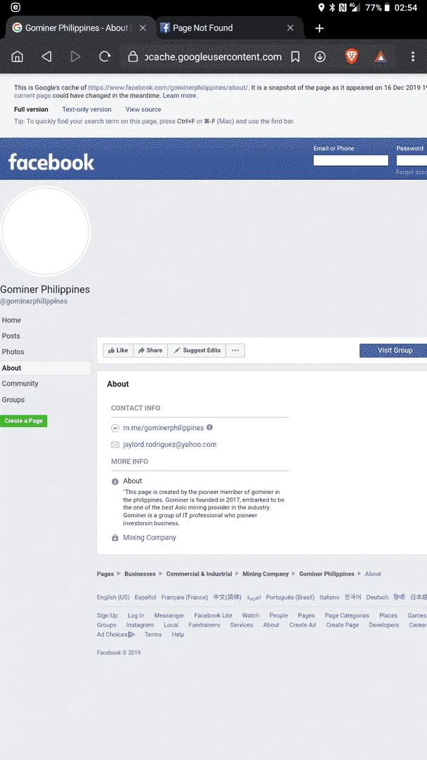Open Text-only version of cache

[x=86, y=110]
